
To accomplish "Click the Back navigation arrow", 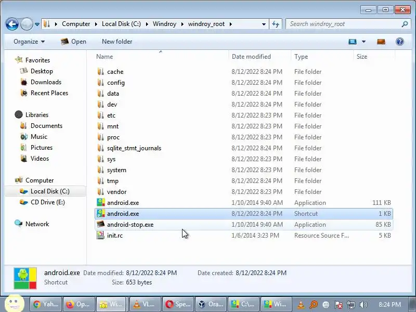I will tap(12, 24).
